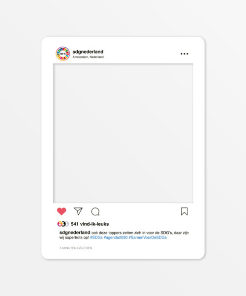The height and width of the screenshot is (296, 246).
Task: Open the three-dot options menu
Action: 184,54
